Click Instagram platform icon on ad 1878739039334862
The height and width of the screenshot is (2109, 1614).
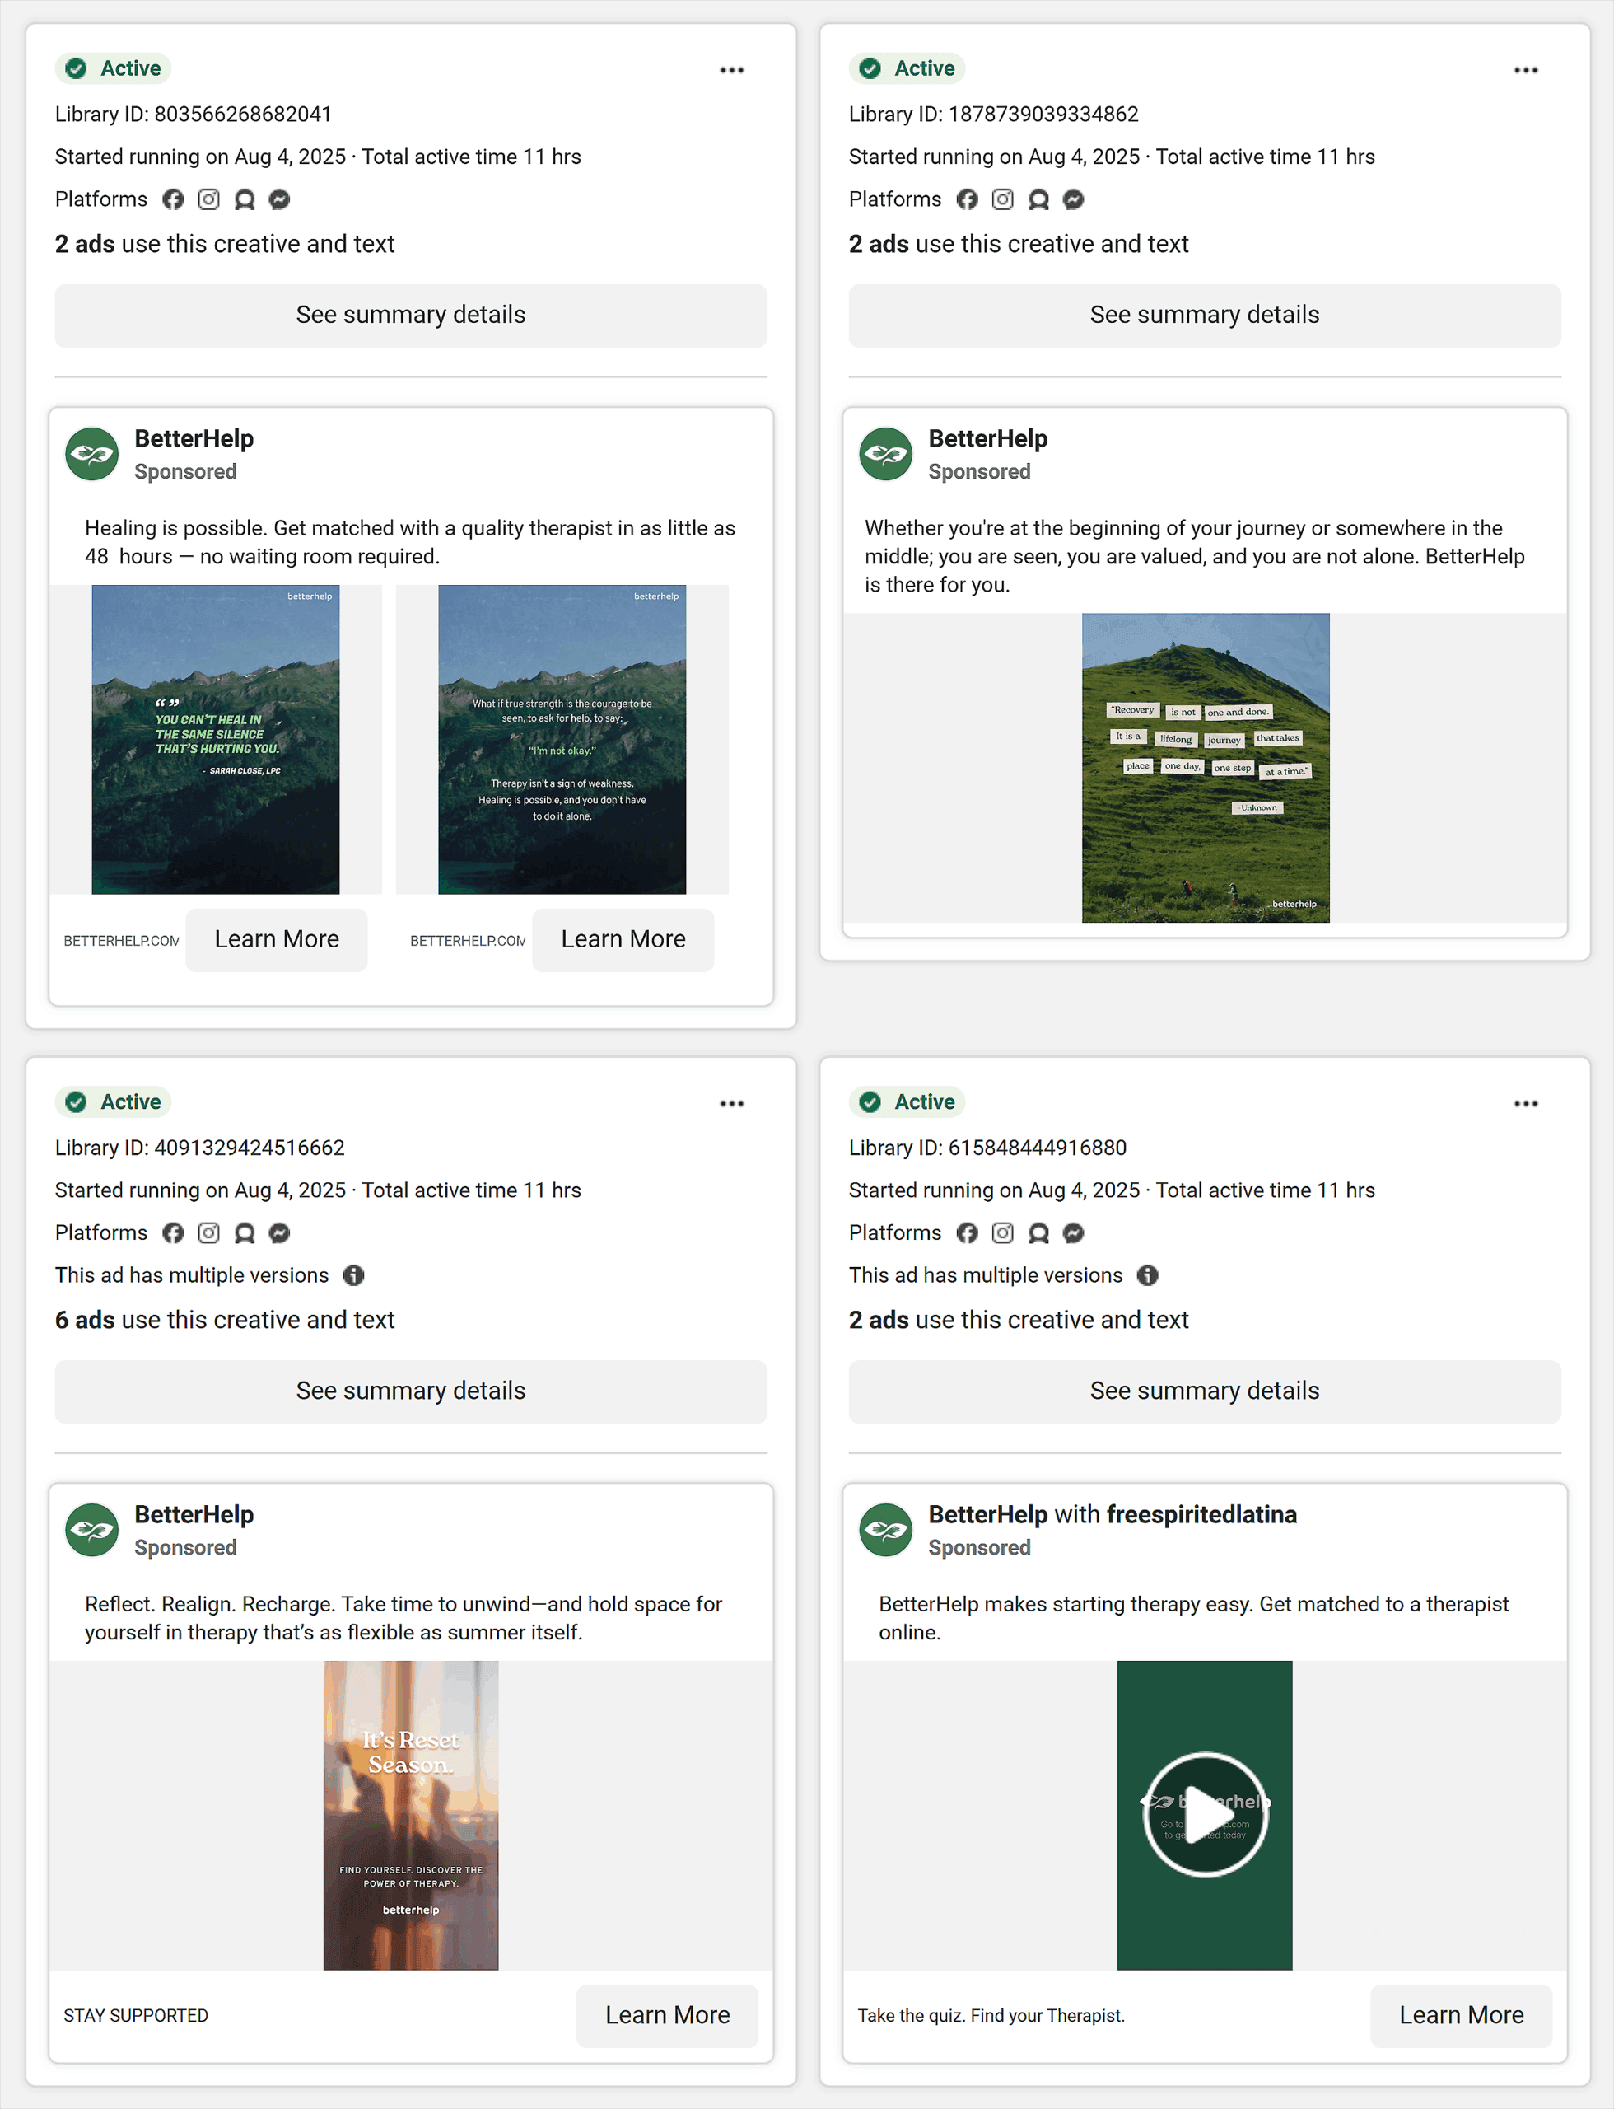tap(1003, 199)
